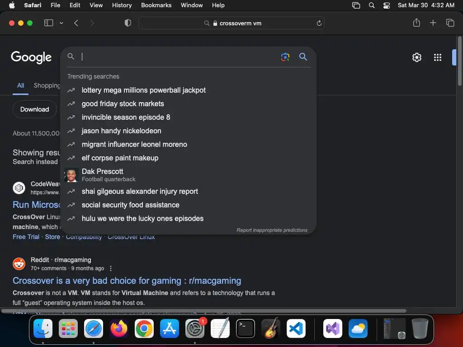Reload the page with the refresh icon
Viewport: 463px width, 347px height.
[x=319, y=23]
